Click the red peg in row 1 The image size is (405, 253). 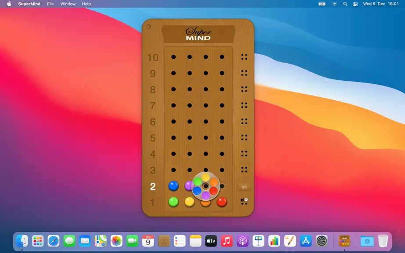(222, 202)
